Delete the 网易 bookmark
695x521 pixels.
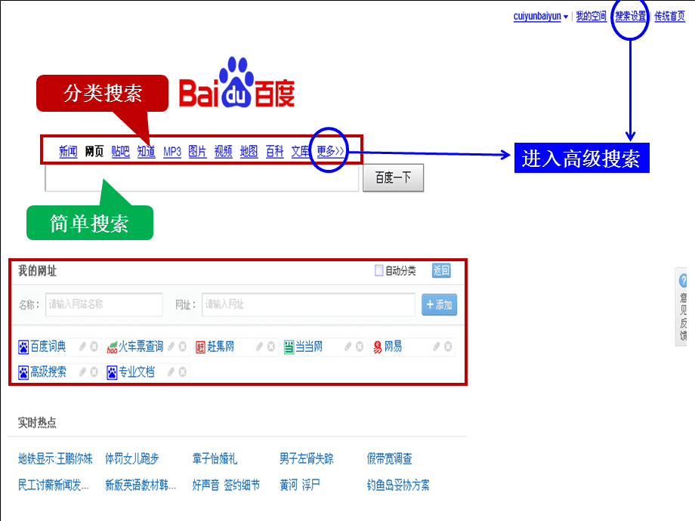(448, 347)
